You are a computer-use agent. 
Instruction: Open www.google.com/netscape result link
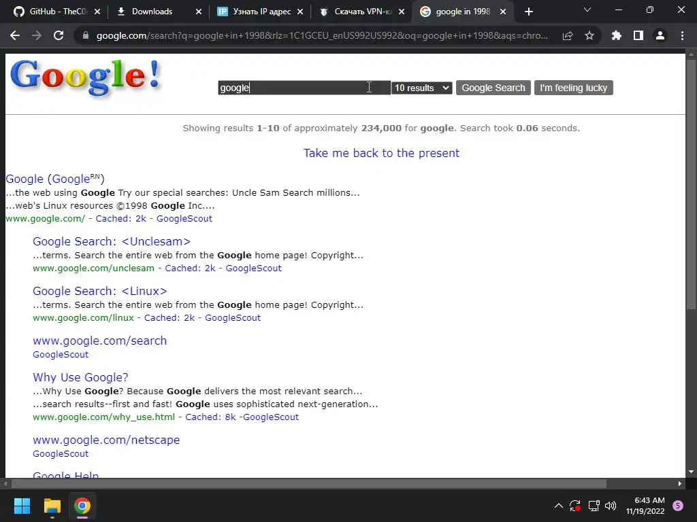(x=106, y=440)
